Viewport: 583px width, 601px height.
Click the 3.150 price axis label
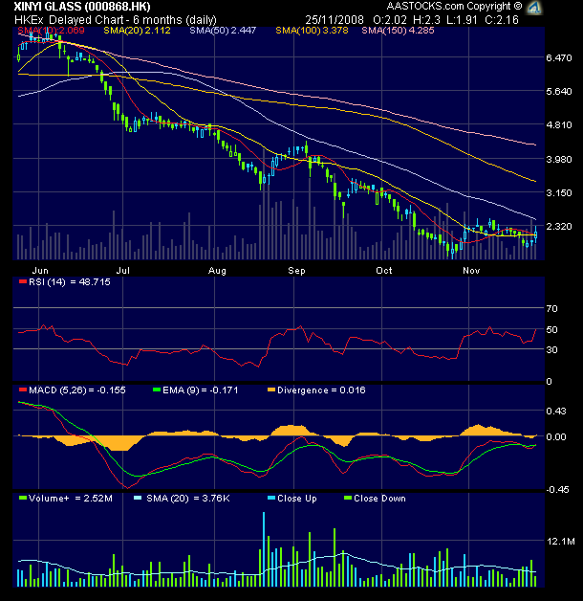559,192
